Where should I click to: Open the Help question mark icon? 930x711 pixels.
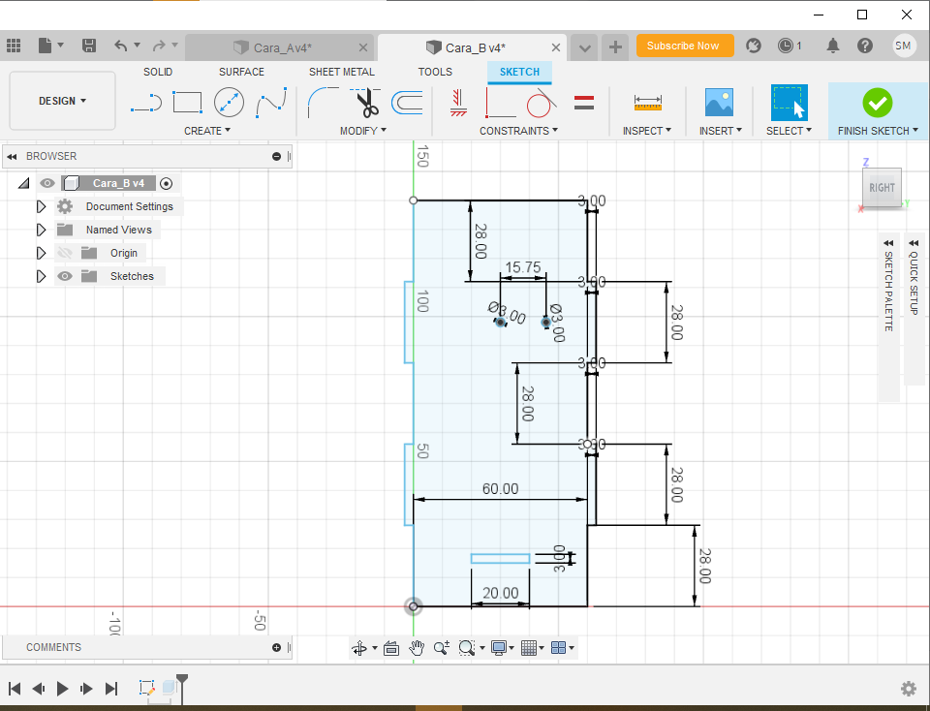(x=865, y=46)
